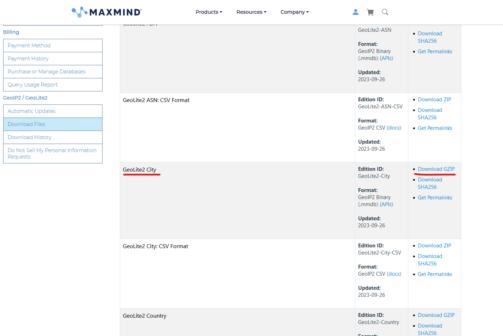Click the MaxMind logo
This screenshot has height=336, width=503.
(106, 12)
